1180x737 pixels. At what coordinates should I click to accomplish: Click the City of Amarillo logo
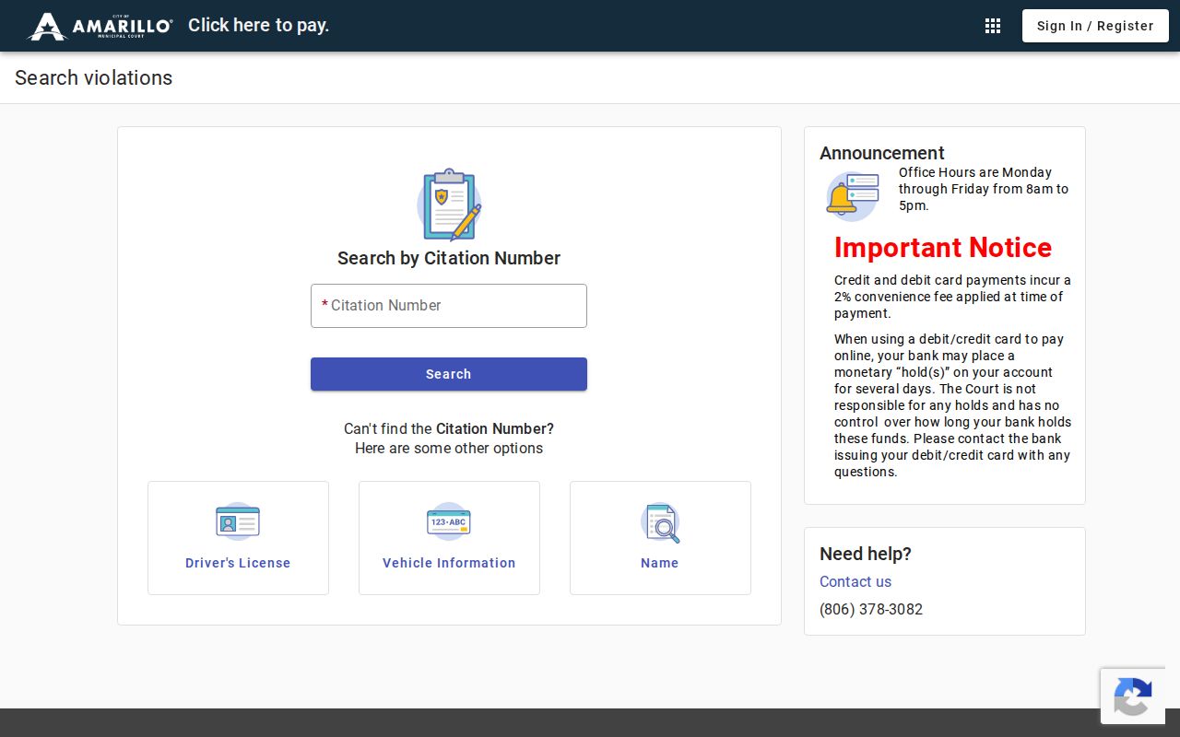[100, 26]
